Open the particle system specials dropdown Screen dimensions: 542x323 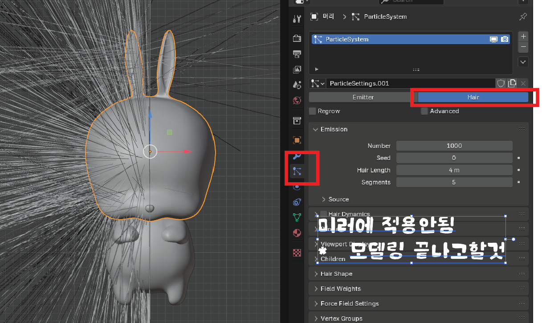point(524,62)
